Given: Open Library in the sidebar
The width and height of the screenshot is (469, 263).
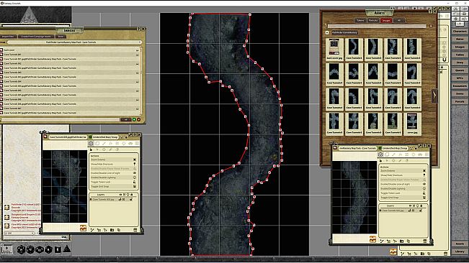Looking at the screenshot, I should click(460, 252).
